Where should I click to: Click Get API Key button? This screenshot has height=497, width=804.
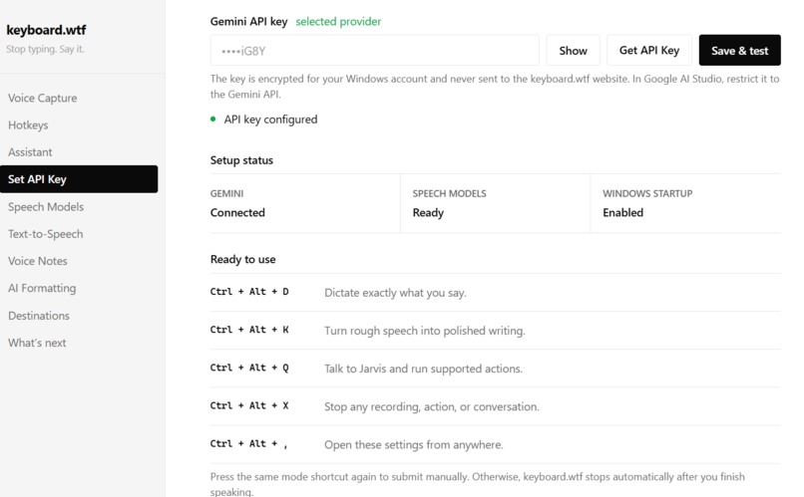tap(649, 50)
